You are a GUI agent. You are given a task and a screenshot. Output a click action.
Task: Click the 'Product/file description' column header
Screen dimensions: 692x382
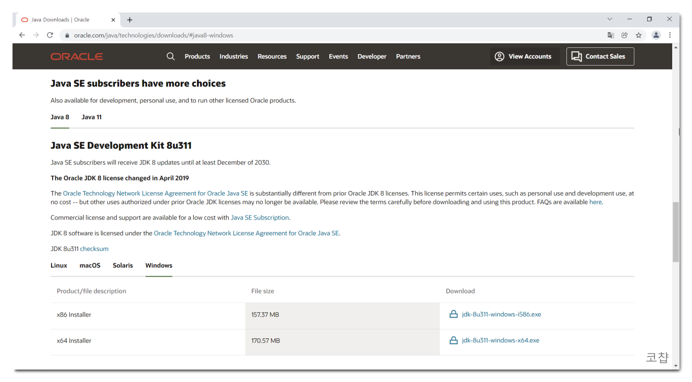(91, 291)
